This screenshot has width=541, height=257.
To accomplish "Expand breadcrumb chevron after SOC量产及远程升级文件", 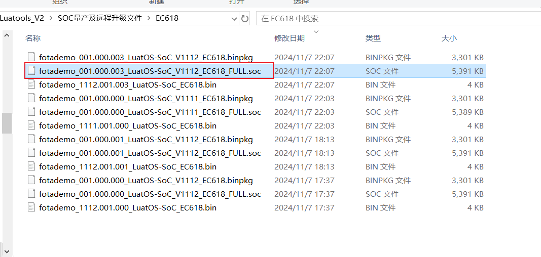I will [149, 18].
